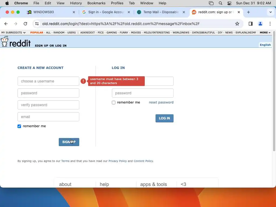Click the SIGN UP button
Screen dimensions: 276x207
point(69,142)
